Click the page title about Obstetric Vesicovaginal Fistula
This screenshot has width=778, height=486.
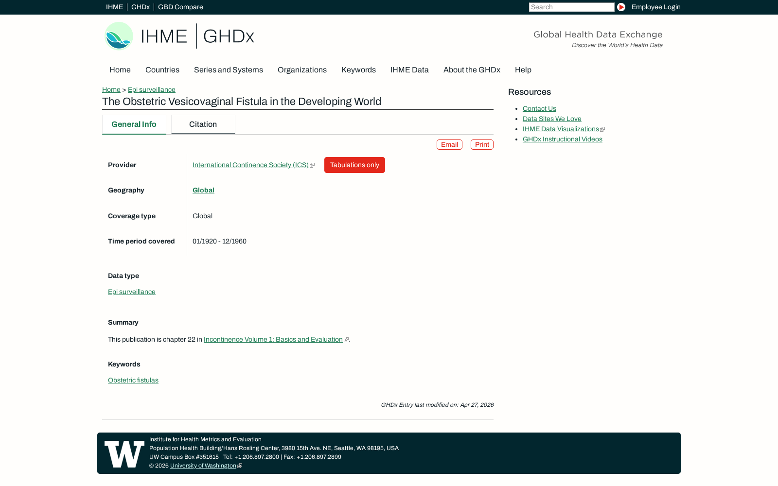[x=242, y=102]
